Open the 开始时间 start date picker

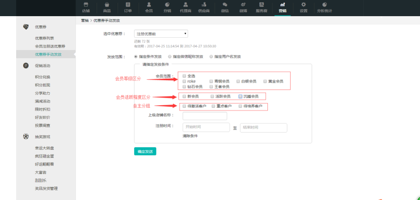click(206, 127)
